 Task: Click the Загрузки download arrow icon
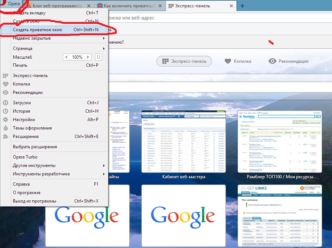(6, 103)
